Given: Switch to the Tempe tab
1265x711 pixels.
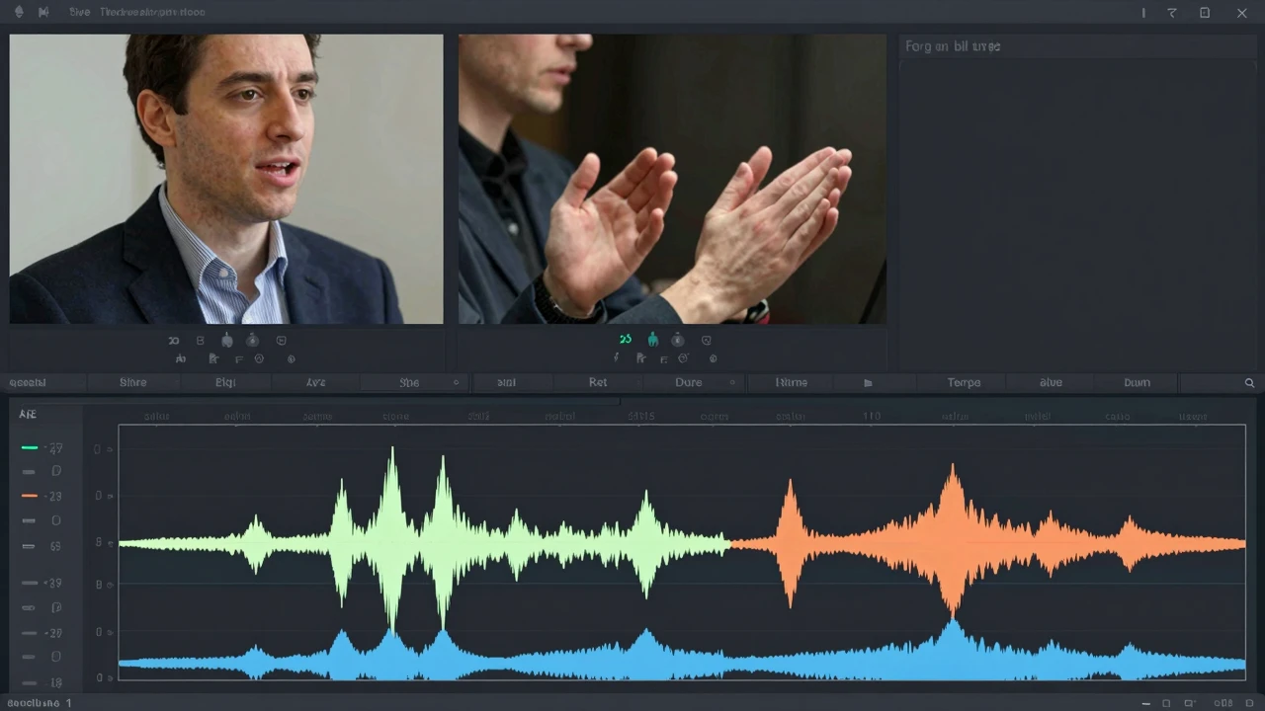Looking at the screenshot, I should click(964, 383).
